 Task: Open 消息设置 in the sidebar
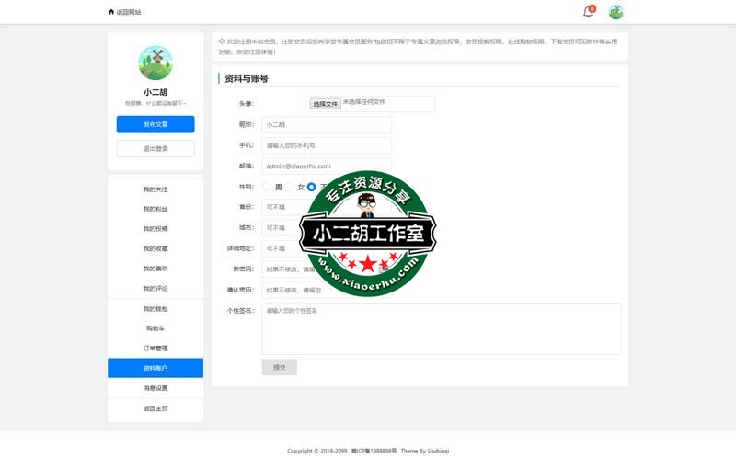point(155,388)
